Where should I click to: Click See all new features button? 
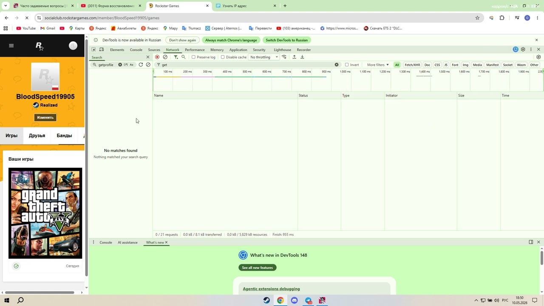[x=258, y=267]
